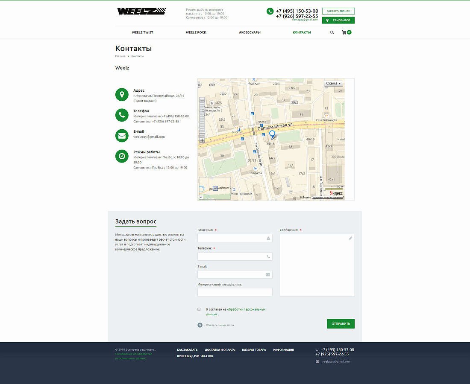Screen dimensions: 470x384
Task: Click the blue map location marker
Action: 272,135
